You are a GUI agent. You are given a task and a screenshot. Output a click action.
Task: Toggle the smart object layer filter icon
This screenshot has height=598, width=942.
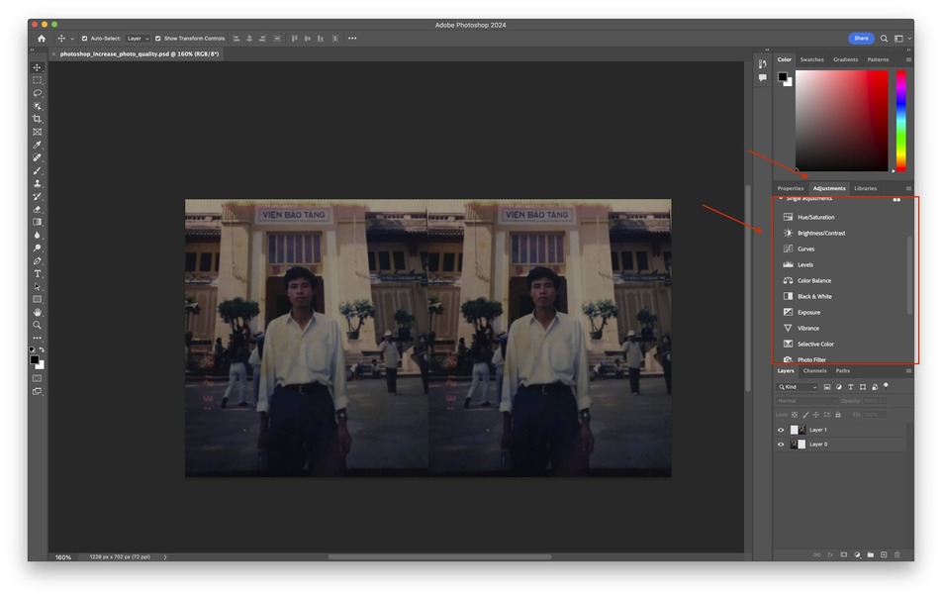(x=875, y=387)
